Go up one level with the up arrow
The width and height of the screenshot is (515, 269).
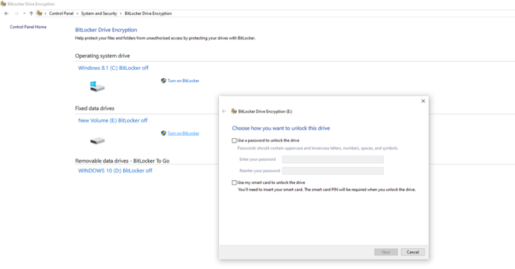point(31,14)
